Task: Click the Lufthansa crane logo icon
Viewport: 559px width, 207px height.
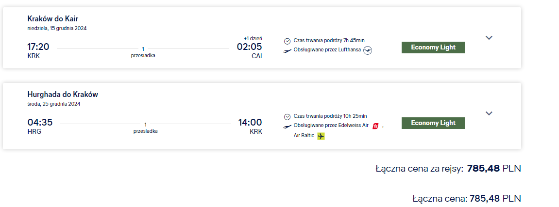Action: click(x=368, y=50)
